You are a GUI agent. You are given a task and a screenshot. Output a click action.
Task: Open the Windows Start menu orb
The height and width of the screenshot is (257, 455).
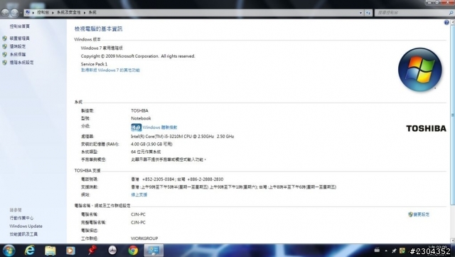(9, 251)
